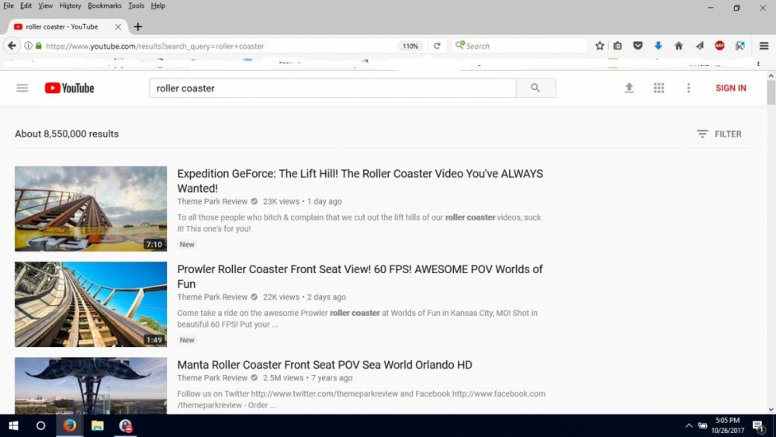Open the YouTube hamburger guide menu
This screenshot has width=776, height=437.
[22, 88]
